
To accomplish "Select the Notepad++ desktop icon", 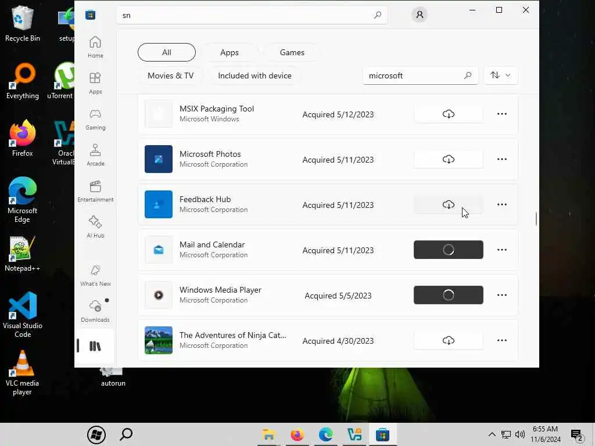I will [x=23, y=254].
